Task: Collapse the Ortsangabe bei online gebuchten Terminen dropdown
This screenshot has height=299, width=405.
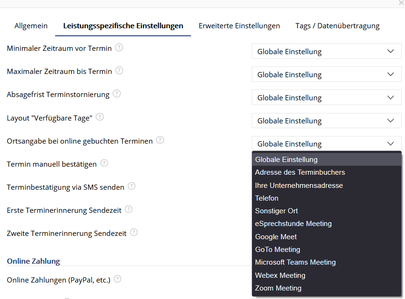Action: pyautogui.click(x=326, y=144)
